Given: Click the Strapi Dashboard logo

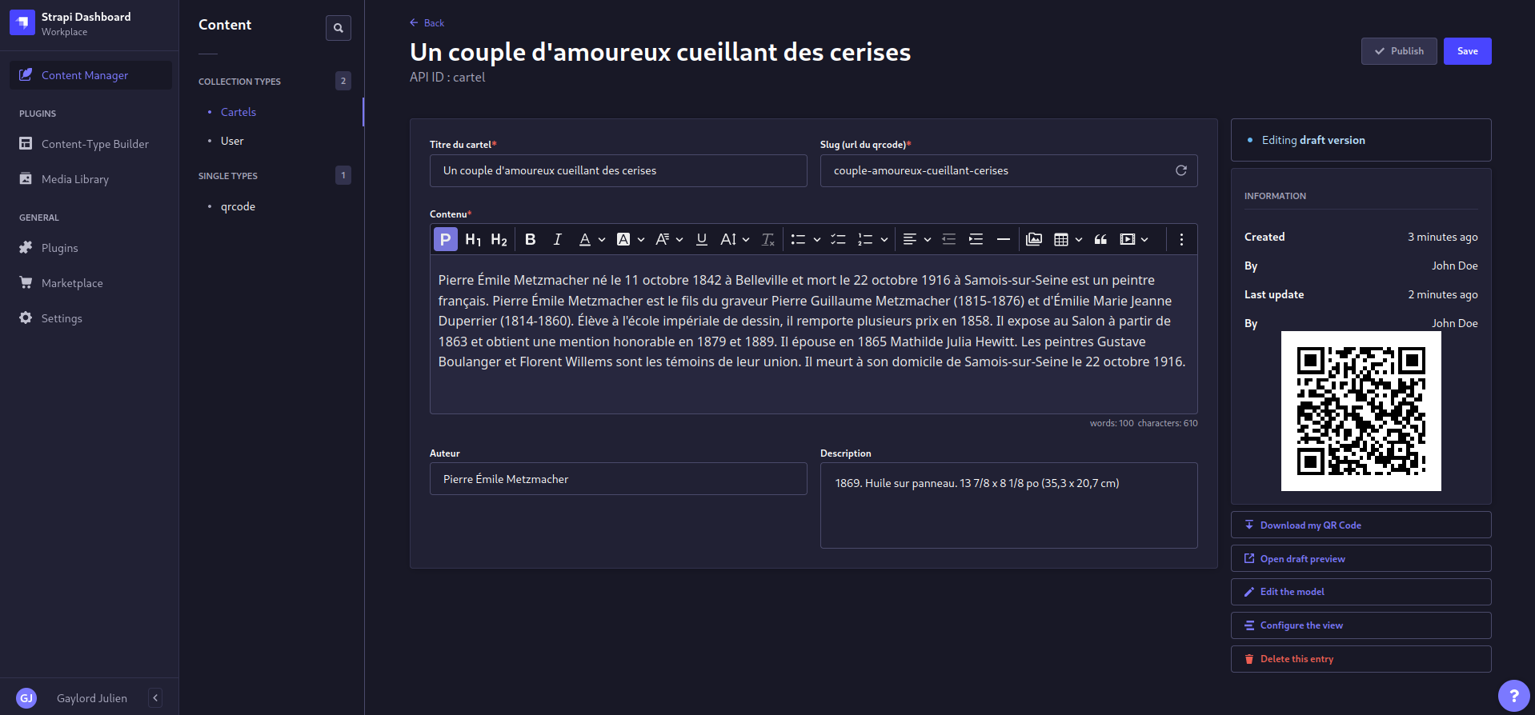Looking at the screenshot, I should click(x=22, y=22).
